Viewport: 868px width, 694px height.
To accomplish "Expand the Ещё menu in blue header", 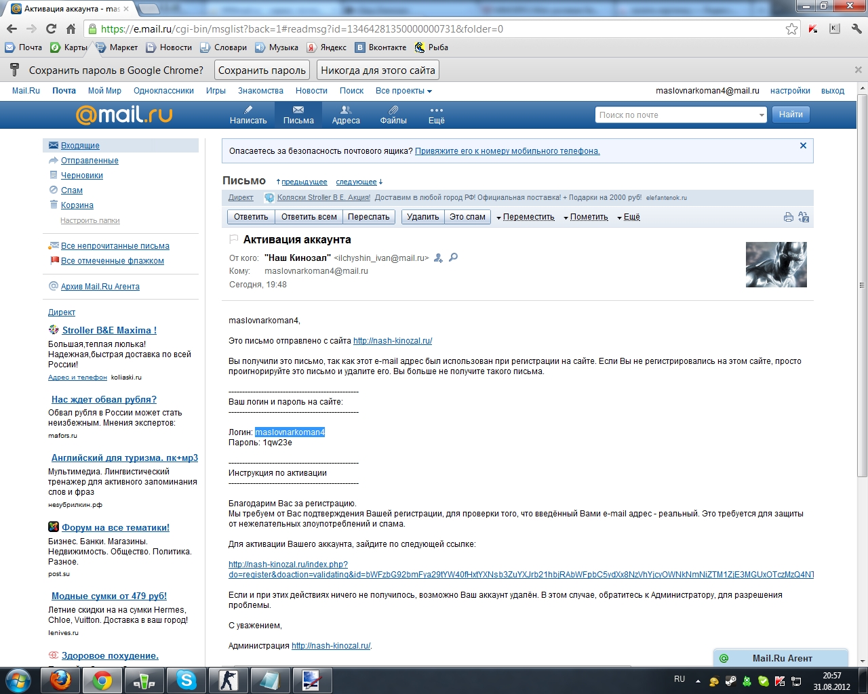I will tap(437, 115).
